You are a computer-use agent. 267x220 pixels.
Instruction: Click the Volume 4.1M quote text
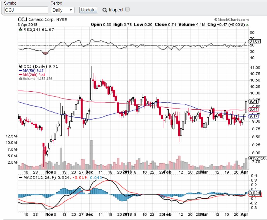click(192, 25)
